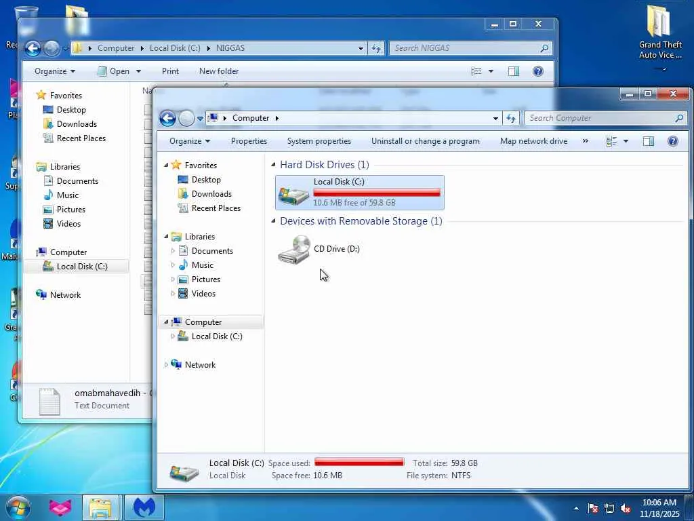Select omabmahavedih text document icon
Screen dimensions: 694x521
[x=49, y=402]
